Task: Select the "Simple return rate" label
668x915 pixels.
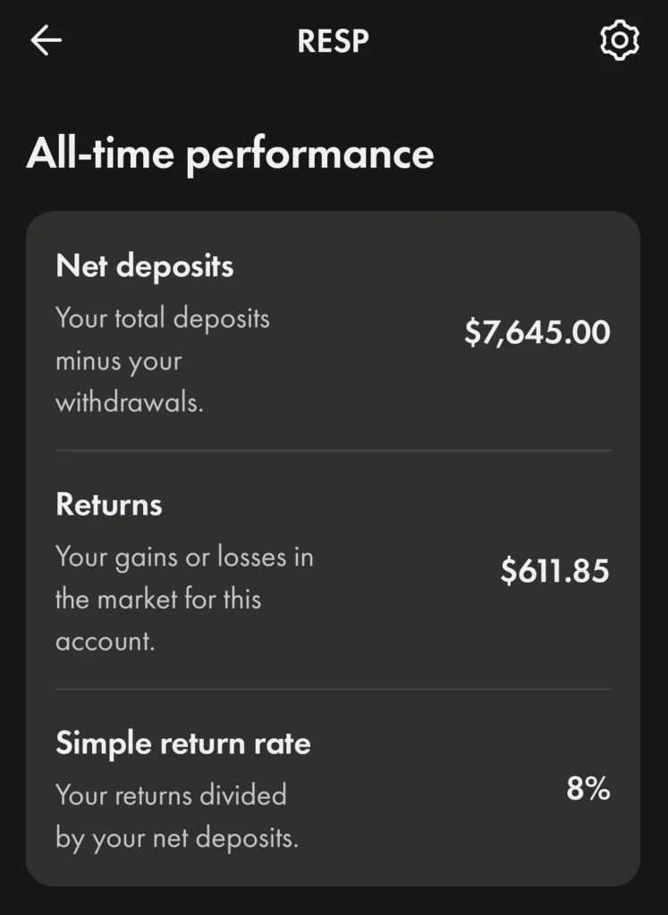Action: tap(183, 743)
